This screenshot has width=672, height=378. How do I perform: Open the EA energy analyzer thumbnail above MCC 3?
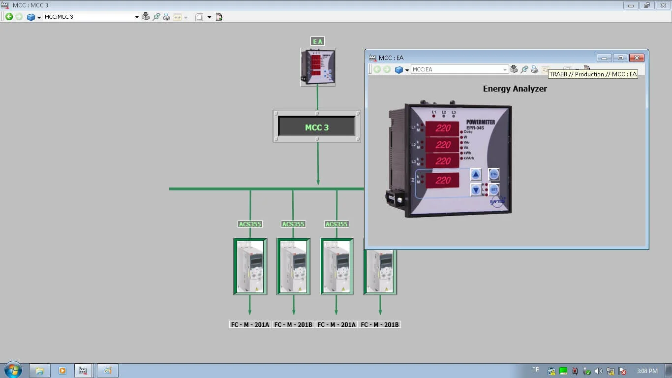click(x=318, y=67)
